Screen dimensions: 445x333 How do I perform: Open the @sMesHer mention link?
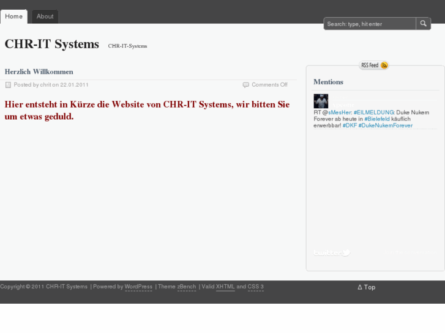[x=340, y=112]
